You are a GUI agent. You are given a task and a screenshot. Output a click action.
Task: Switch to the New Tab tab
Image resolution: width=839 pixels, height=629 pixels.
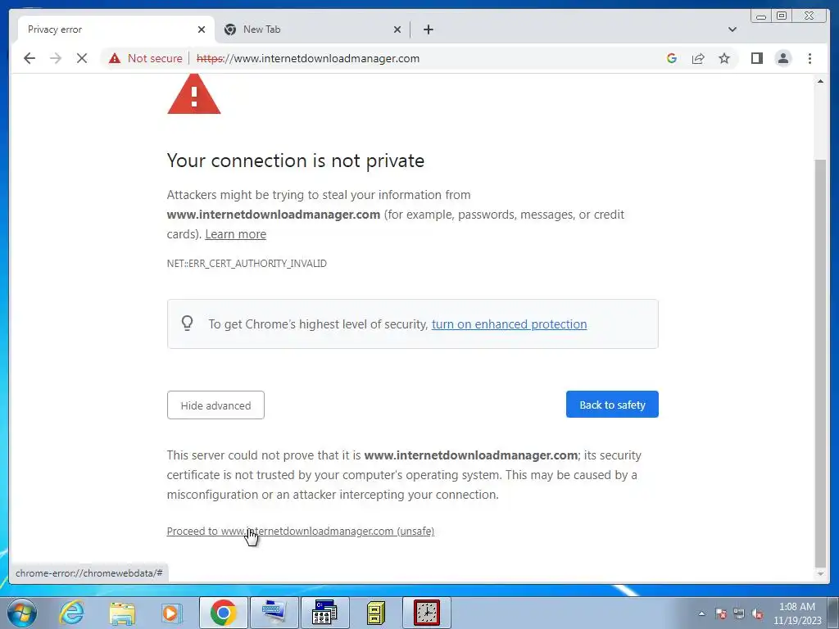[312, 29]
